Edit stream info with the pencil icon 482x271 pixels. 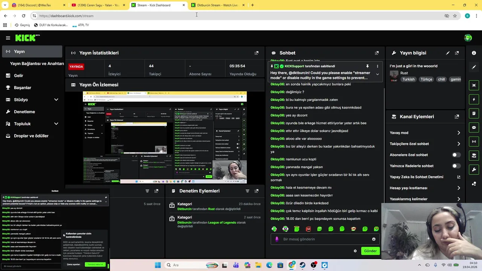[448, 53]
